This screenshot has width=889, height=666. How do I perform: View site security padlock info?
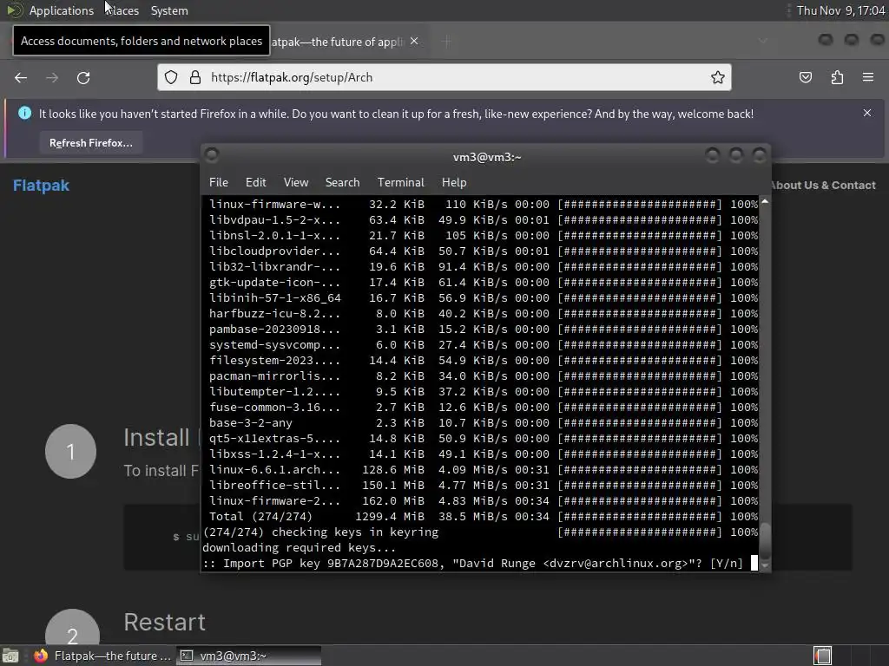tap(195, 77)
